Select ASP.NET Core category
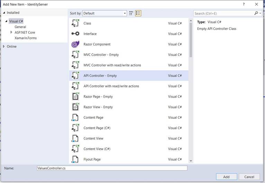The width and height of the screenshot is (265, 183). tap(25, 32)
